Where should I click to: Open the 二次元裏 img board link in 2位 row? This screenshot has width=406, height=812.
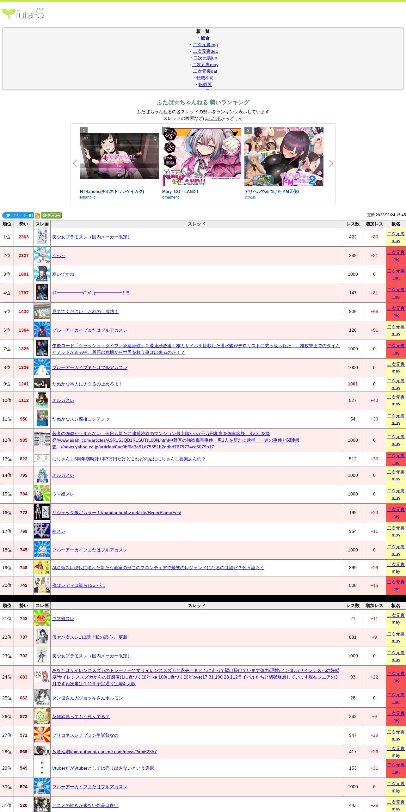pos(396,256)
